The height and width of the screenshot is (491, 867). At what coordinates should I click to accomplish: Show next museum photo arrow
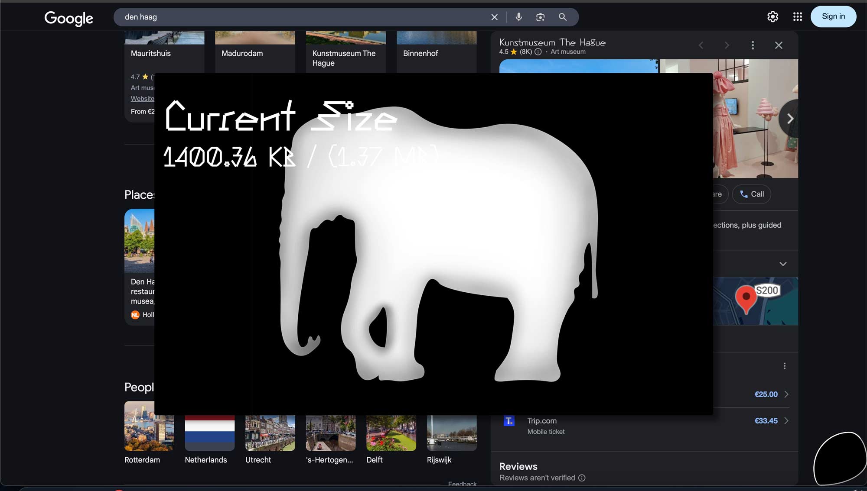790,119
